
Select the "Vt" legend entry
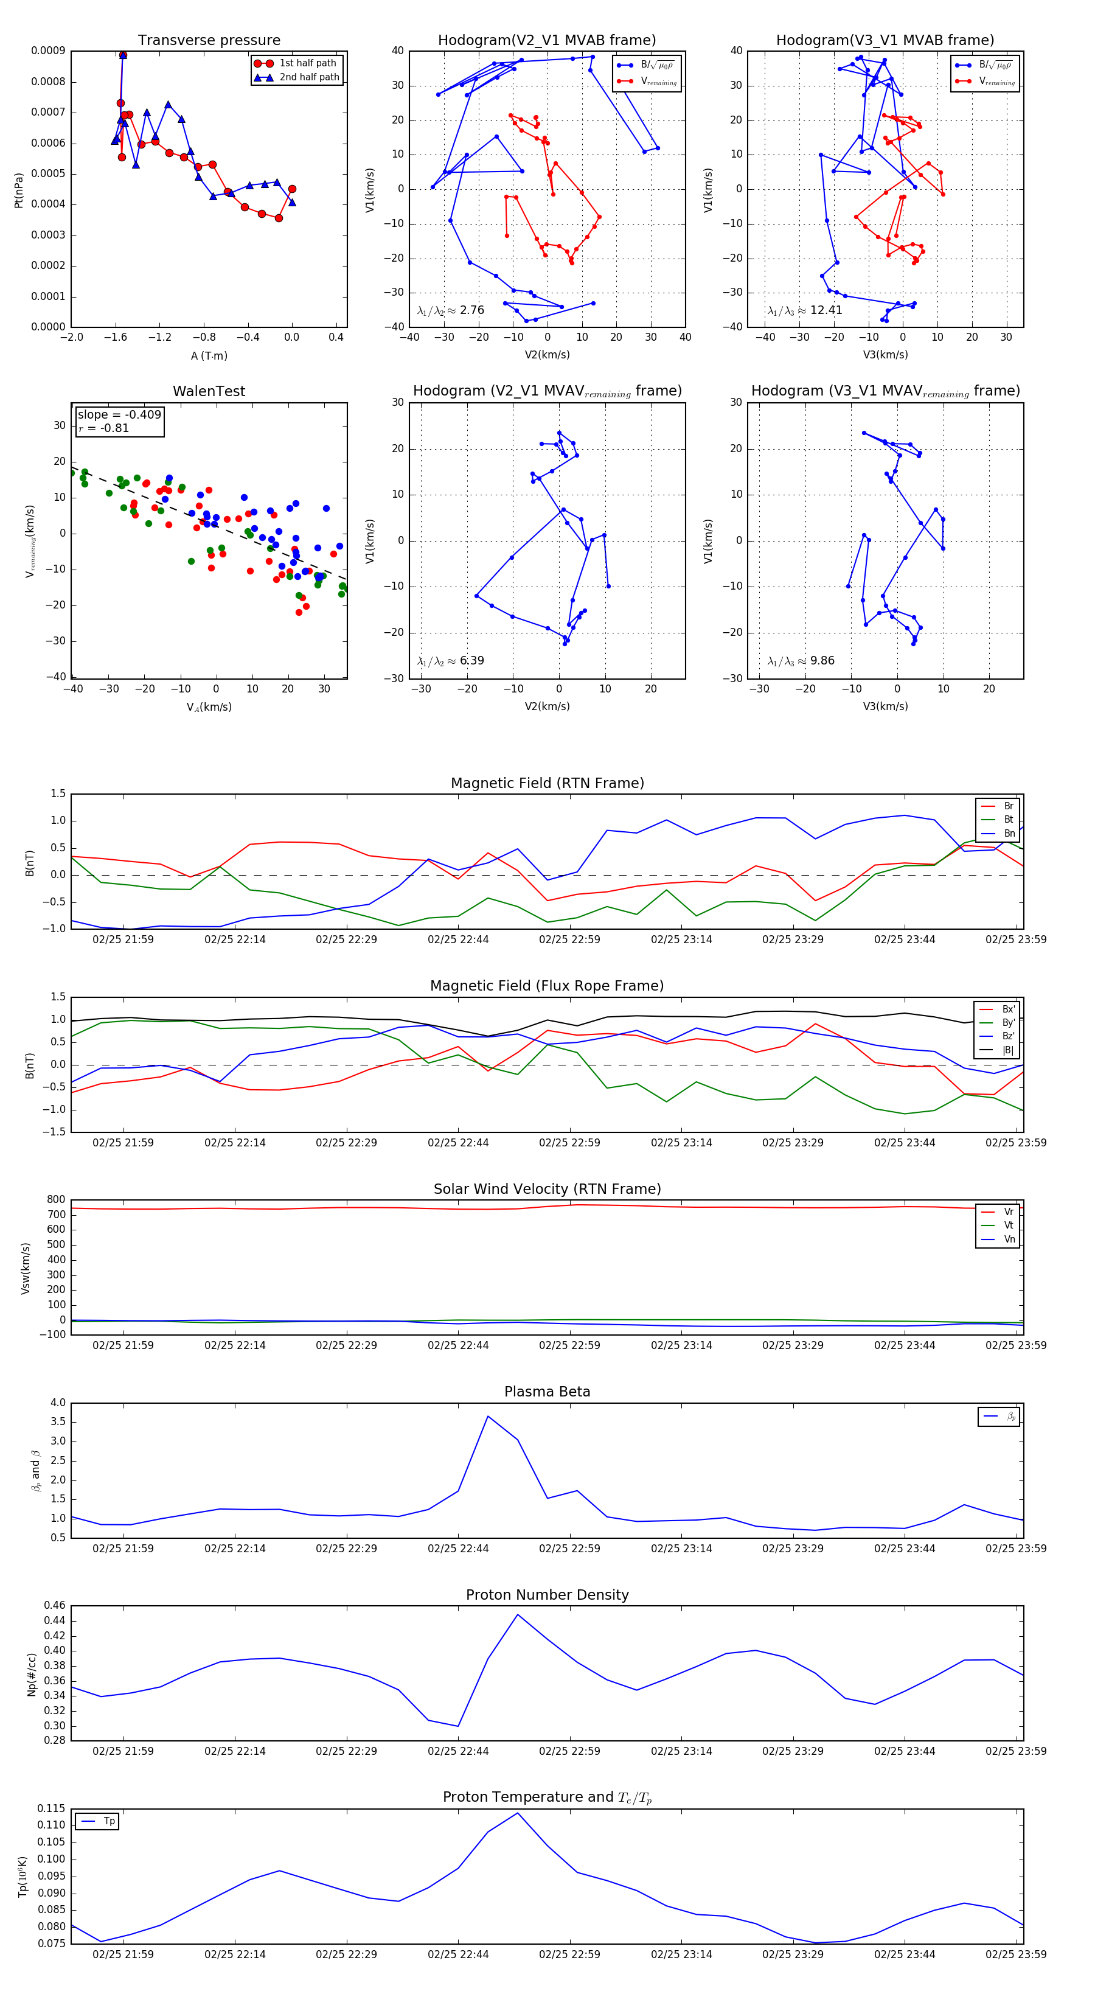click(998, 1225)
